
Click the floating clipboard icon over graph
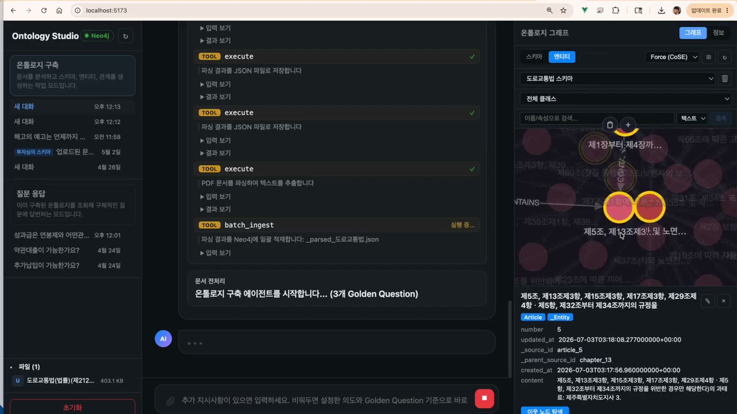point(610,125)
